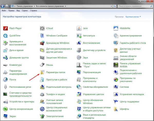
Task: Click the Распознавание речи microphone icon
Action: pos(5,87)
